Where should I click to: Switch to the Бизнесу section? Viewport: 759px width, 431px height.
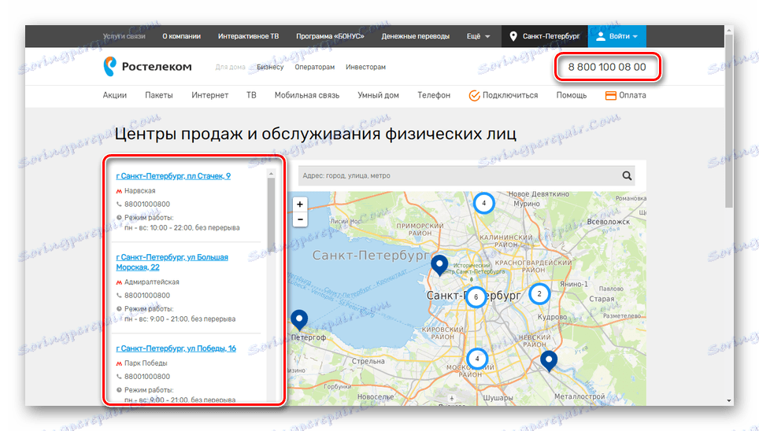(x=270, y=67)
